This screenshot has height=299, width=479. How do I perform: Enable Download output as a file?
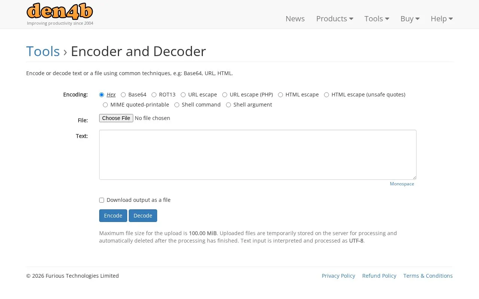tap(101, 200)
